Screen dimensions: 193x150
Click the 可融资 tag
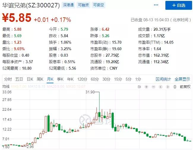pyautogui.click(x=83, y=5)
